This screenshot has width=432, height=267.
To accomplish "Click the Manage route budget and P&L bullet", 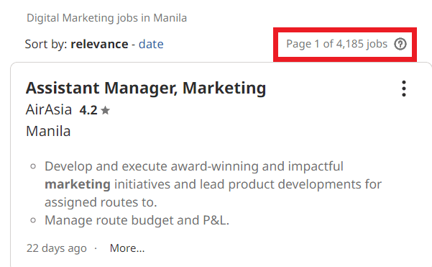I will (137, 220).
